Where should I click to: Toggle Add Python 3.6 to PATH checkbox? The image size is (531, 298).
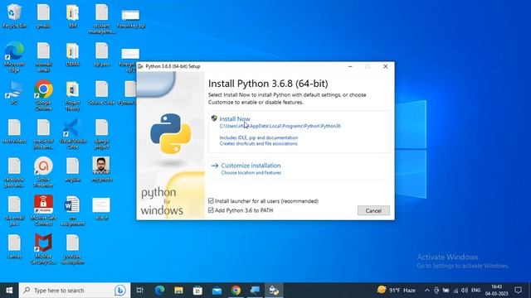211,210
